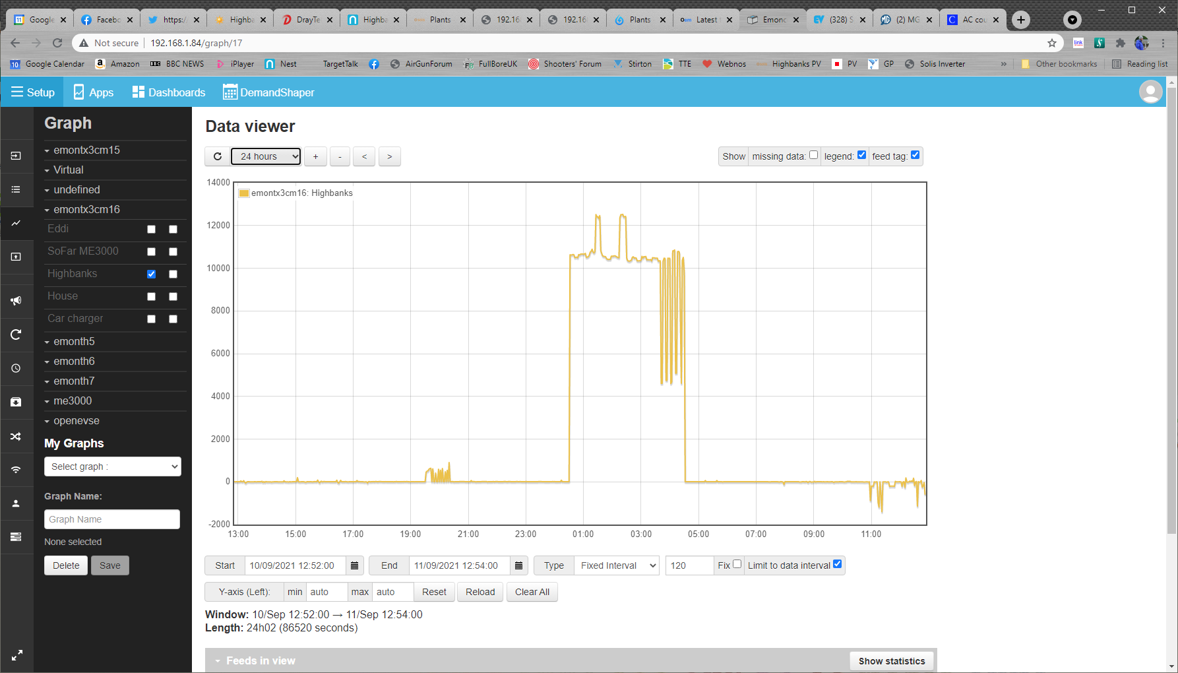Click the interval value field showing 120

pyautogui.click(x=689, y=565)
